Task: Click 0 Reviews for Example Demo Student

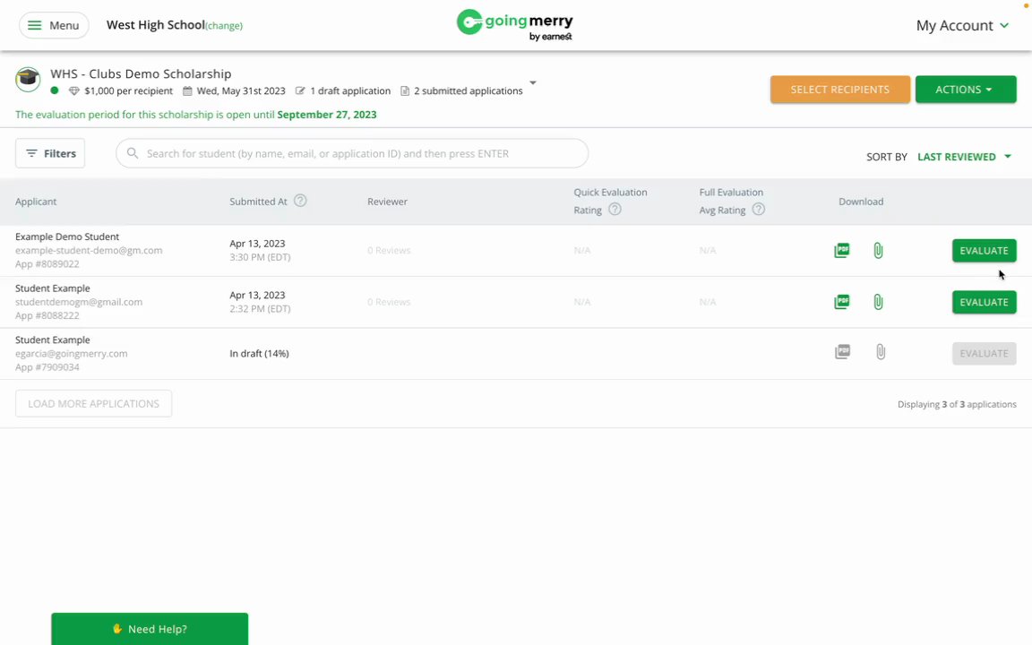Action: (389, 250)
